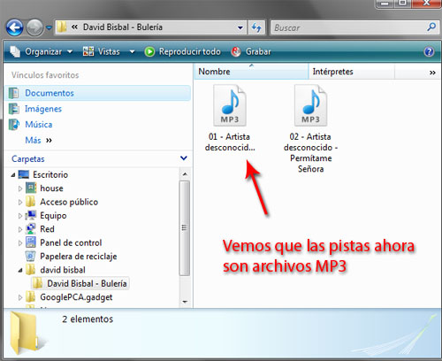Expand the house tree node
Image resolution: width=442 pixels, height=361 pixels.
click(20, 188)
